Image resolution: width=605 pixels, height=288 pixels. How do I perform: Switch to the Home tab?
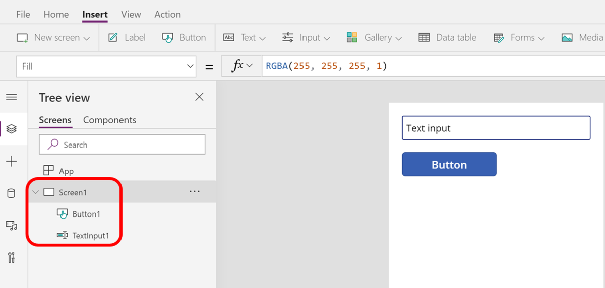click(56, 14)
